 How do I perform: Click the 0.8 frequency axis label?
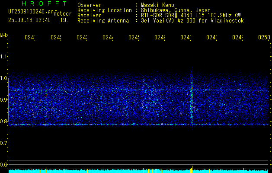pos(3,121)
